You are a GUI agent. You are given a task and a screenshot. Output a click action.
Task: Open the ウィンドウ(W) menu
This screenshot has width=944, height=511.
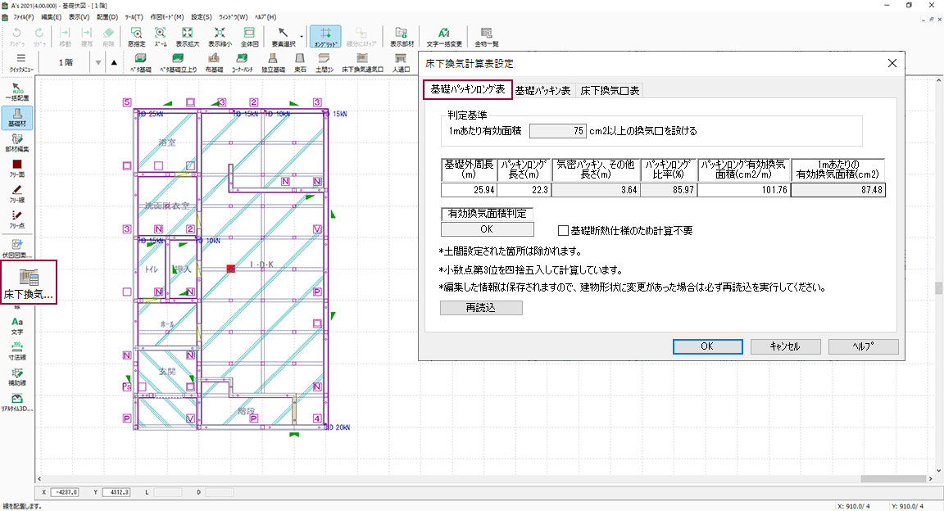(233, 17)
